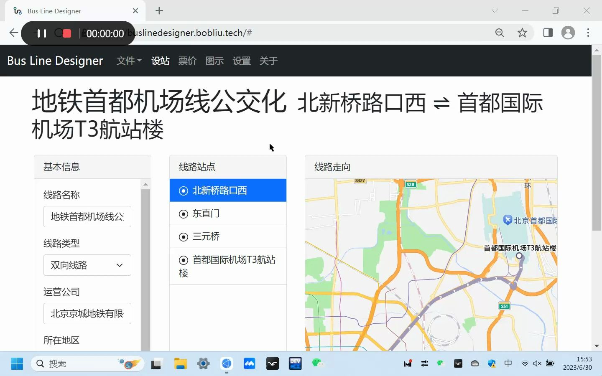Open the browser profile avatar
Screen dimensions: 602x376
[x=568, y=33]
